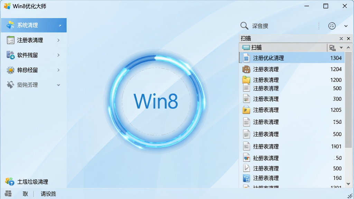
Task: Click the 扫描 column header label
Action: 257,47
